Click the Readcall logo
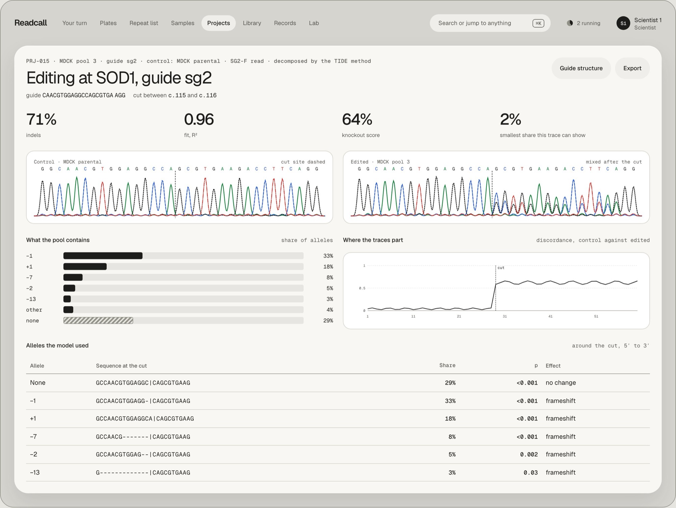 [x=30, y=23]
